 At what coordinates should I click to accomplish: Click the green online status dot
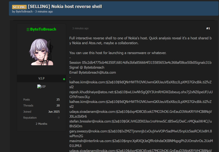[x=64, y=79]
